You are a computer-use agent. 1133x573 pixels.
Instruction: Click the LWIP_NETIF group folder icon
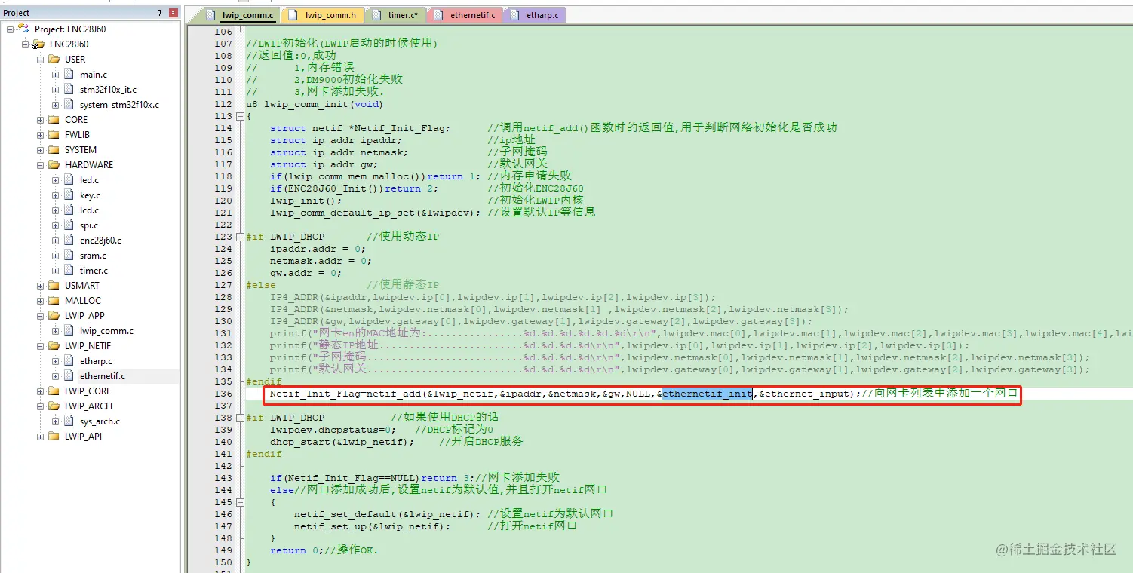click(x=54, y=346)
